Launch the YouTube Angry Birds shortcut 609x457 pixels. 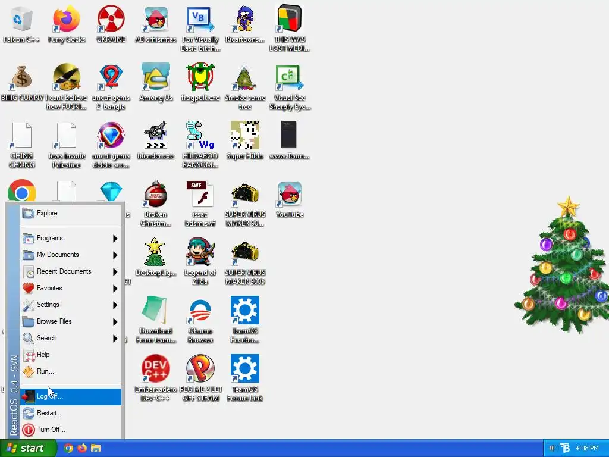[x=290, y=200]
